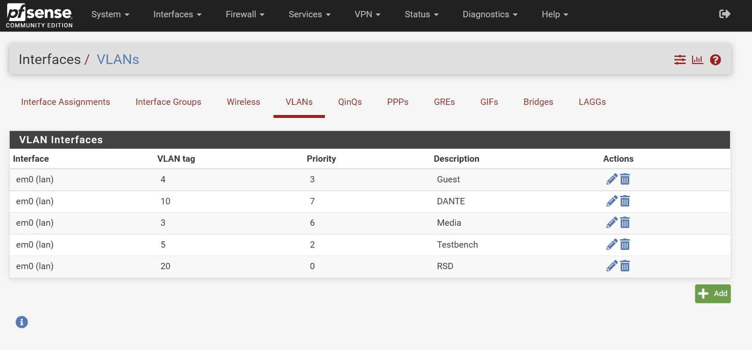This screenshot has height=350, width=752.
Task: Click VLAN tag value 10
Action: [165, 201]
